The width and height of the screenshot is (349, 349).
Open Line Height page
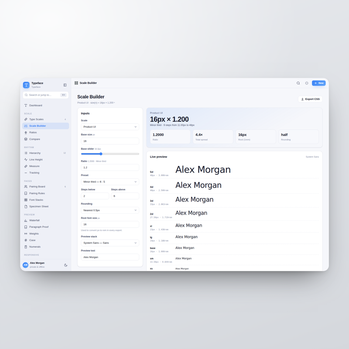(x=46, y=160)
